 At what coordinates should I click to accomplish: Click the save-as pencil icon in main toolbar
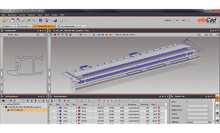tap(18, 20)
